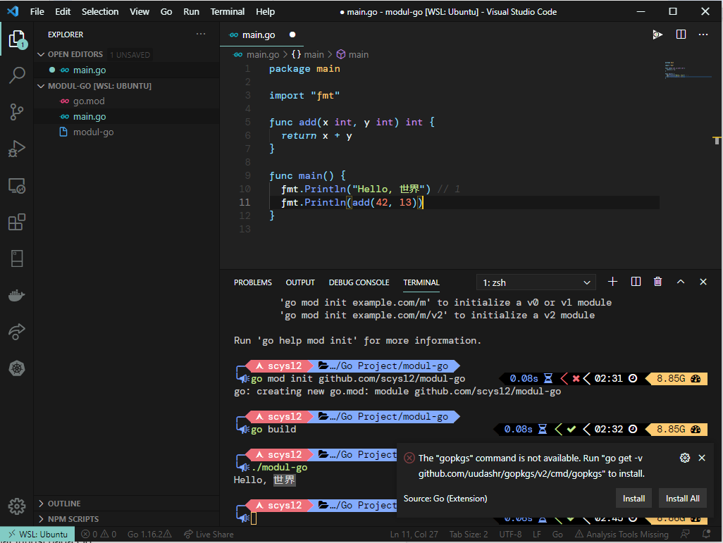Dismiss the gopkgs notification
723x543 pixels.
(x=702, y=458)
